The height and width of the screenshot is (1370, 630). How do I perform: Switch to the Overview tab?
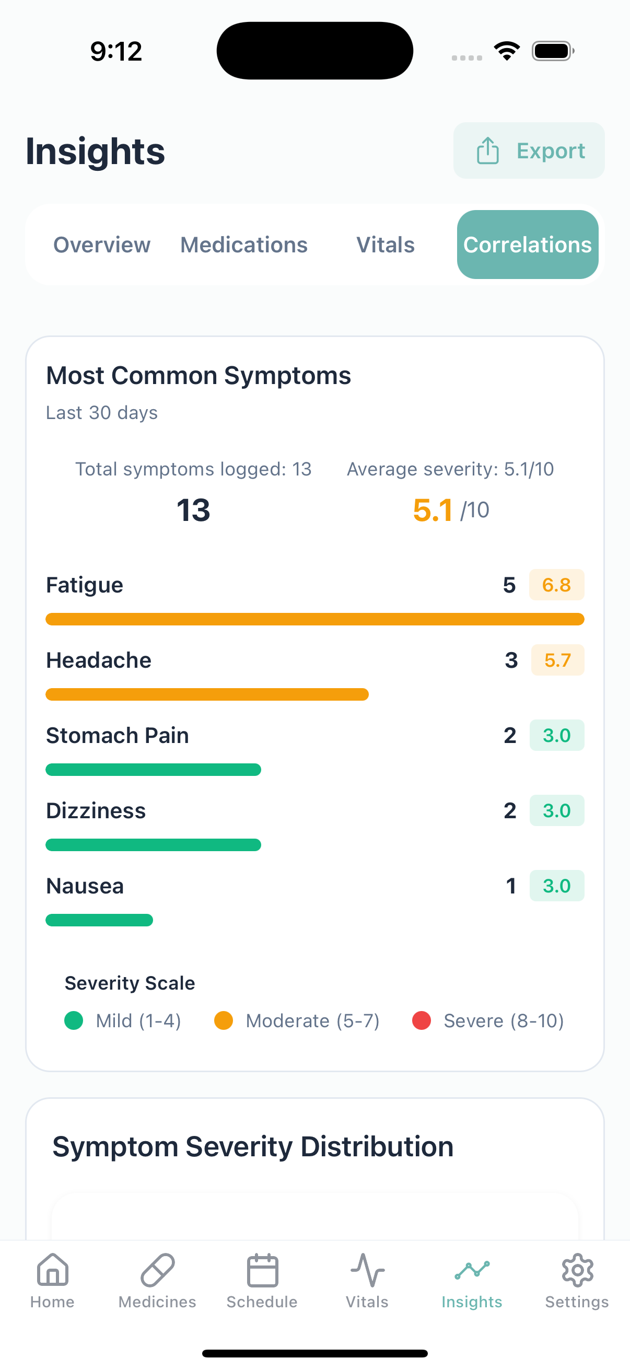point(101,245)
